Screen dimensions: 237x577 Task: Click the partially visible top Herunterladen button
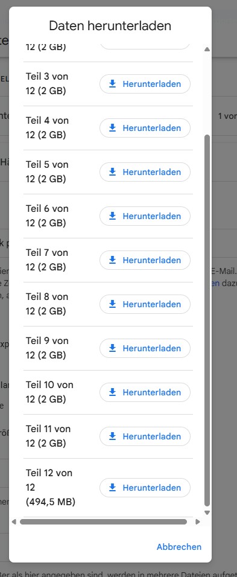click(x=145, y=46)
